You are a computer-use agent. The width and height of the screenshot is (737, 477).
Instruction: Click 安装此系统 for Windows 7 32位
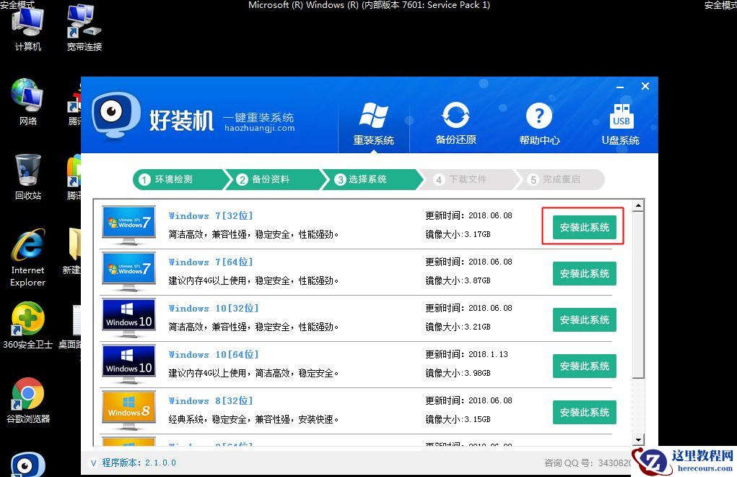[583, 227]
